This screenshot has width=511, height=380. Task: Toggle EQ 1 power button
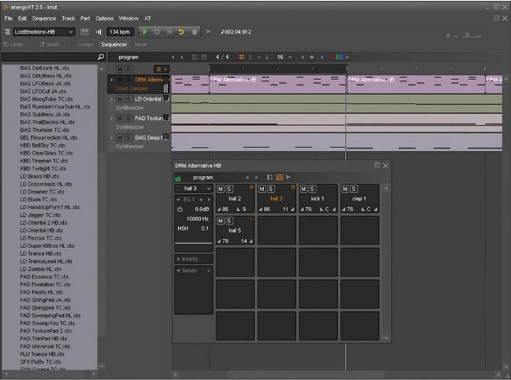point(180,209)
